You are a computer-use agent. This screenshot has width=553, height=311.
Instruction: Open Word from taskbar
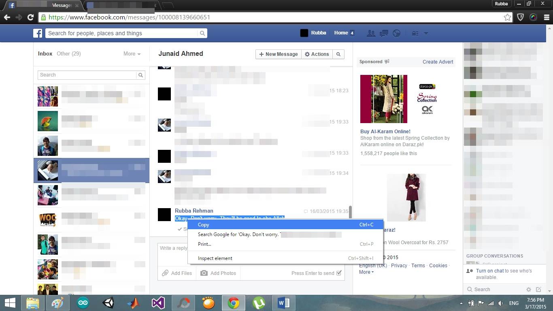coord(283,303)
